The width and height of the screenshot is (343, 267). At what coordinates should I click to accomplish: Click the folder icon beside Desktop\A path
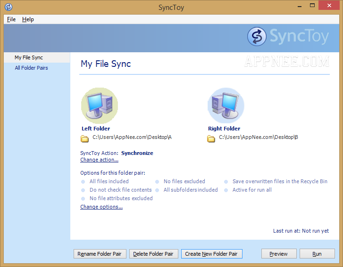pos(84,138)
